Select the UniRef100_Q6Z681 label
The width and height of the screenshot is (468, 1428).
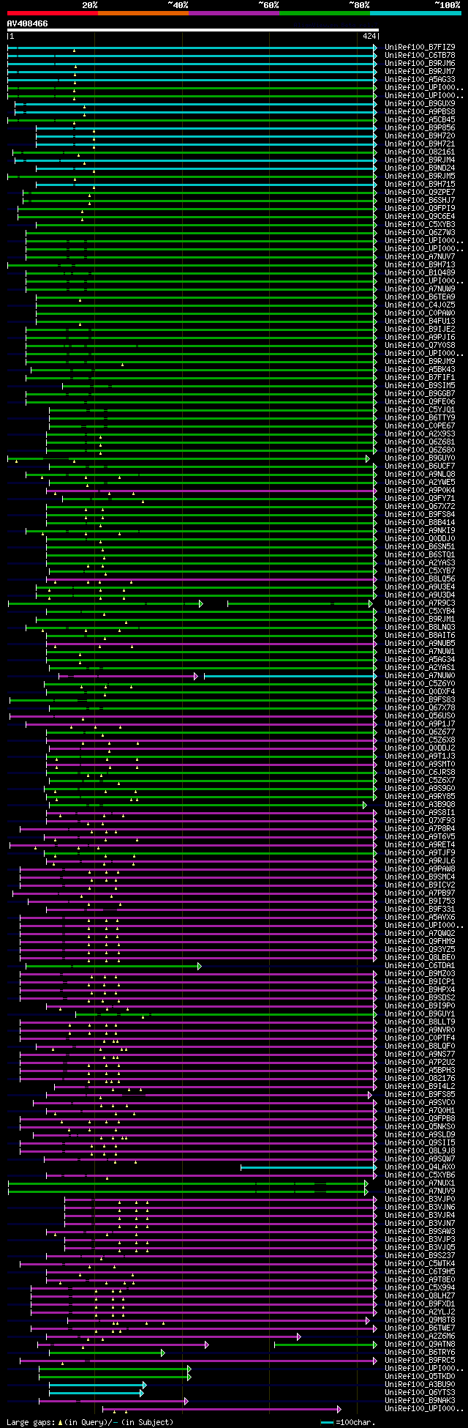(420, 442)
